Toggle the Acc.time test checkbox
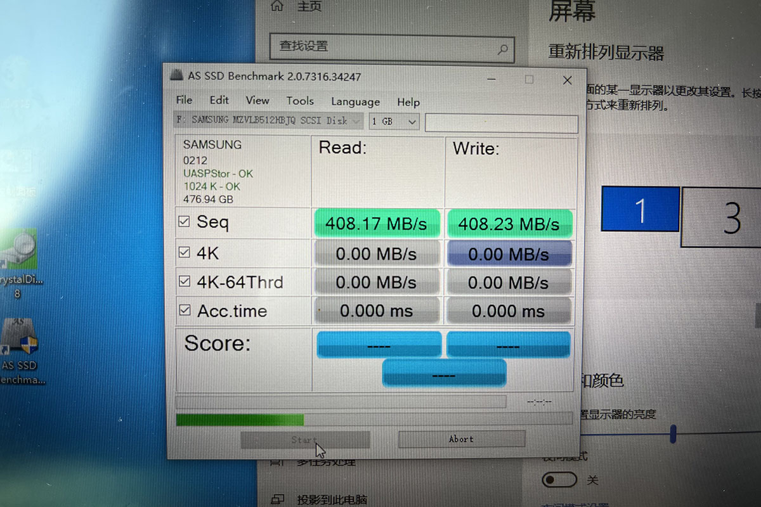Screen dimensions: 761x507 pyautogui.click(x=185, y=311)
